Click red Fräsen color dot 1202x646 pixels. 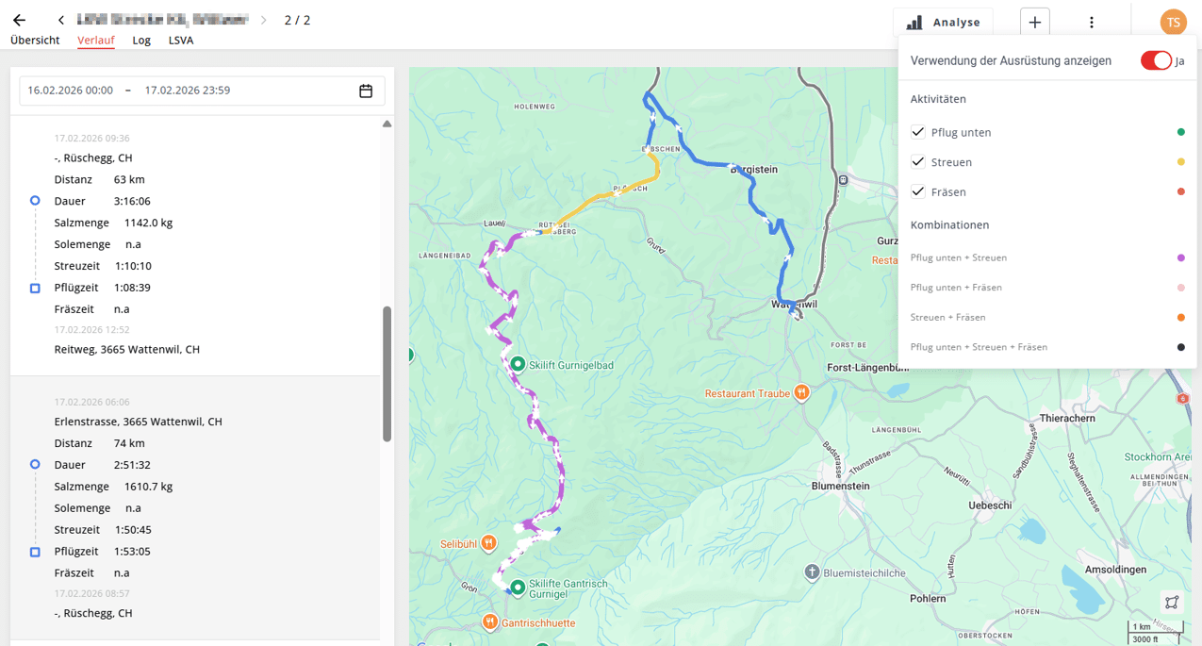1180,192
